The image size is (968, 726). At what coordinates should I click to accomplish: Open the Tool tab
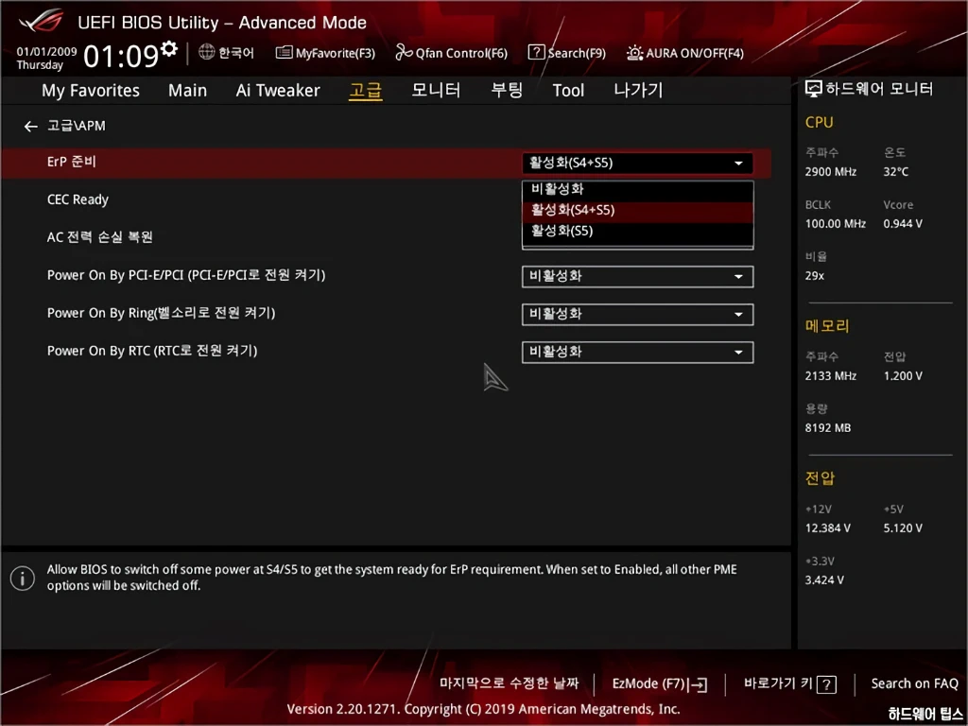(568, 91)
